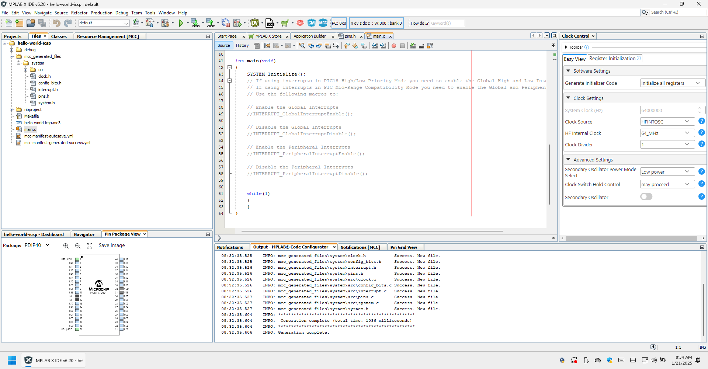Viewport: 708px width, 369px height.
Task: Switch to the Register Initialization tab
Action: (615, 58)
